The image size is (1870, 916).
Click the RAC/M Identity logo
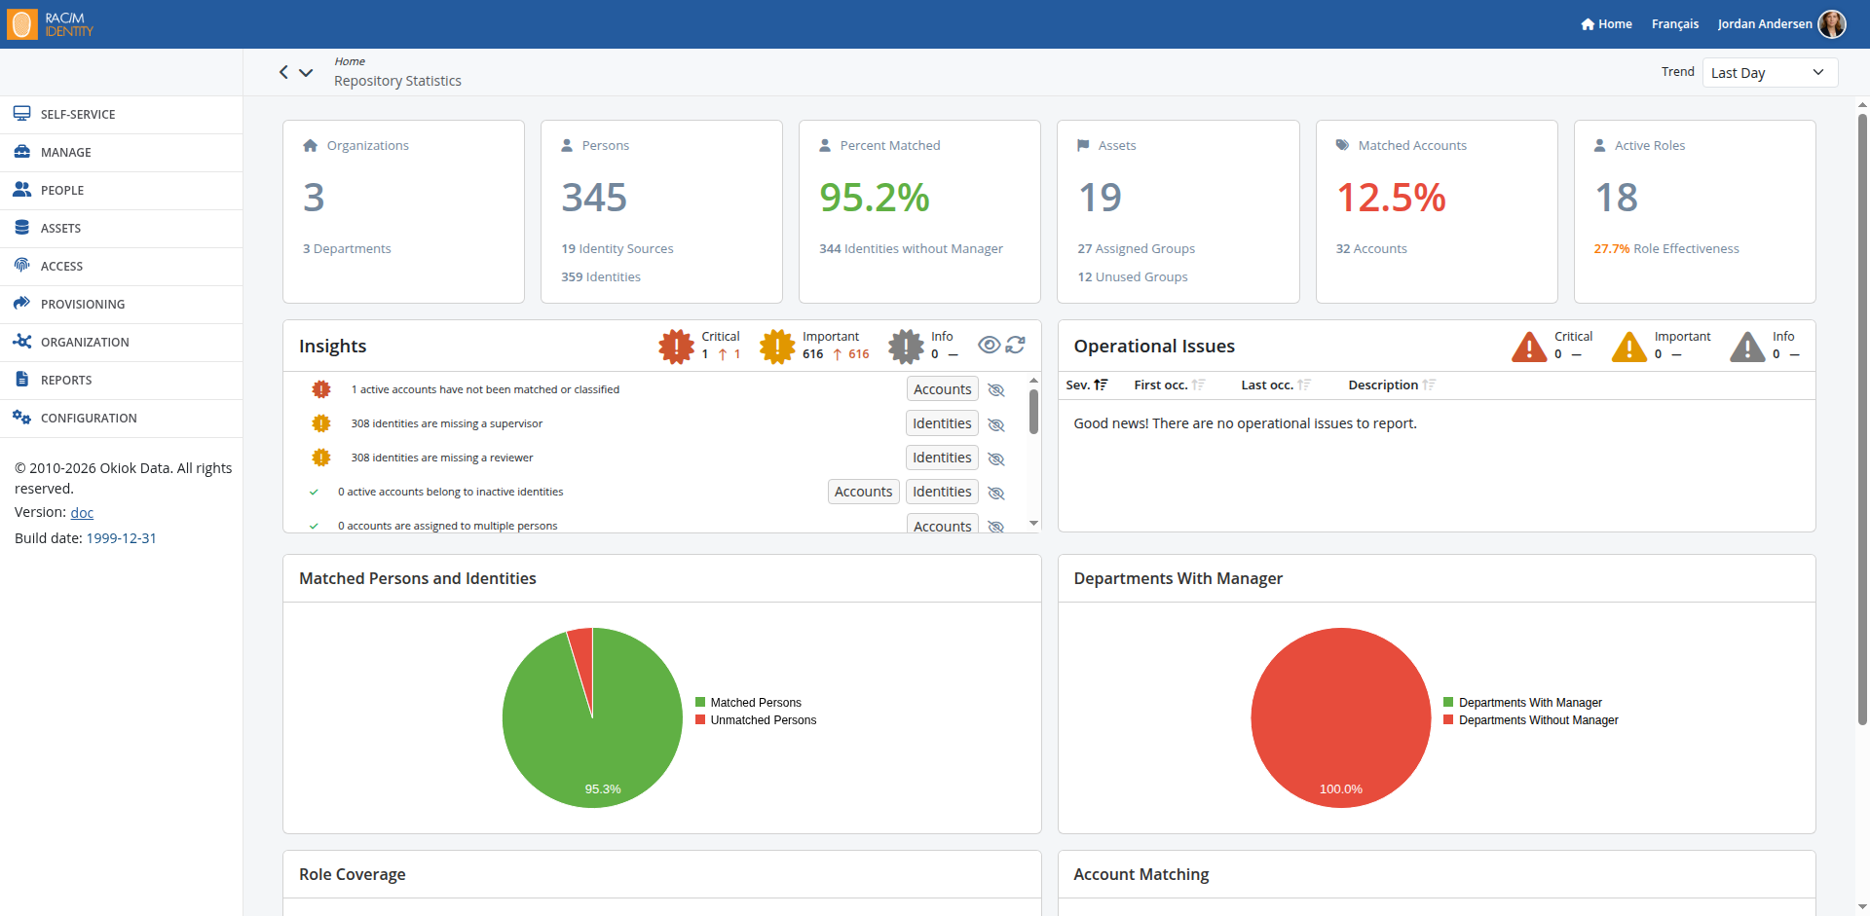(51, 24)
